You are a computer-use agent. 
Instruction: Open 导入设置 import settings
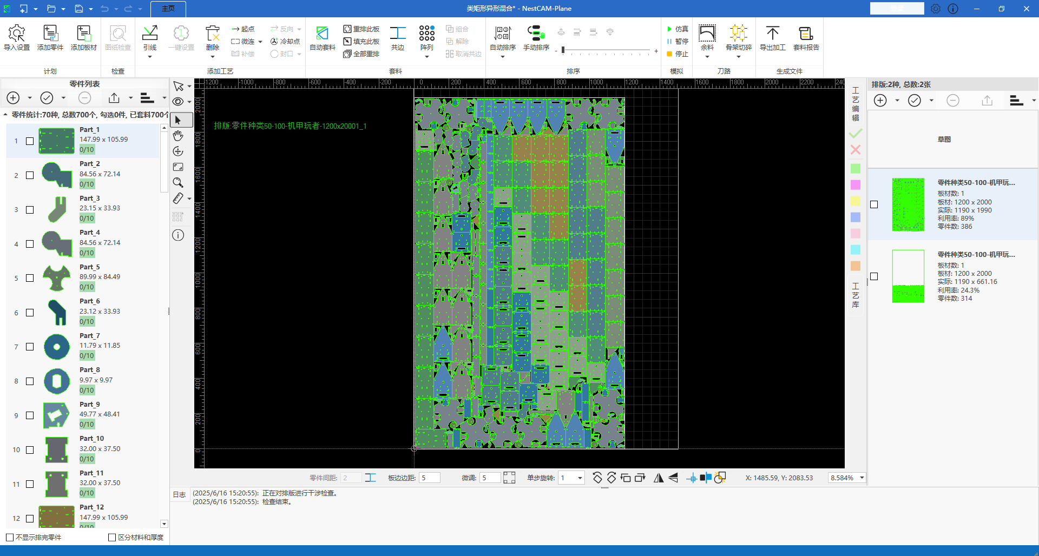17,34
